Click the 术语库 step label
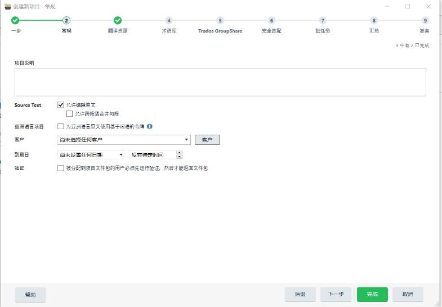Screen dimensions: 442x307 coord(169,31)
